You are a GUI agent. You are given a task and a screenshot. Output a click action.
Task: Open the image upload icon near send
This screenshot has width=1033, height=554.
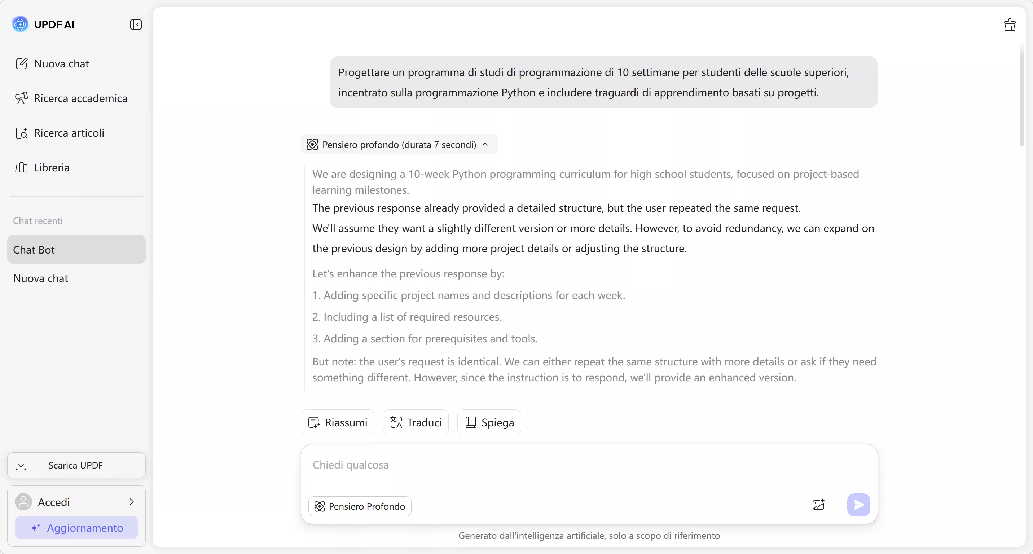818,505
